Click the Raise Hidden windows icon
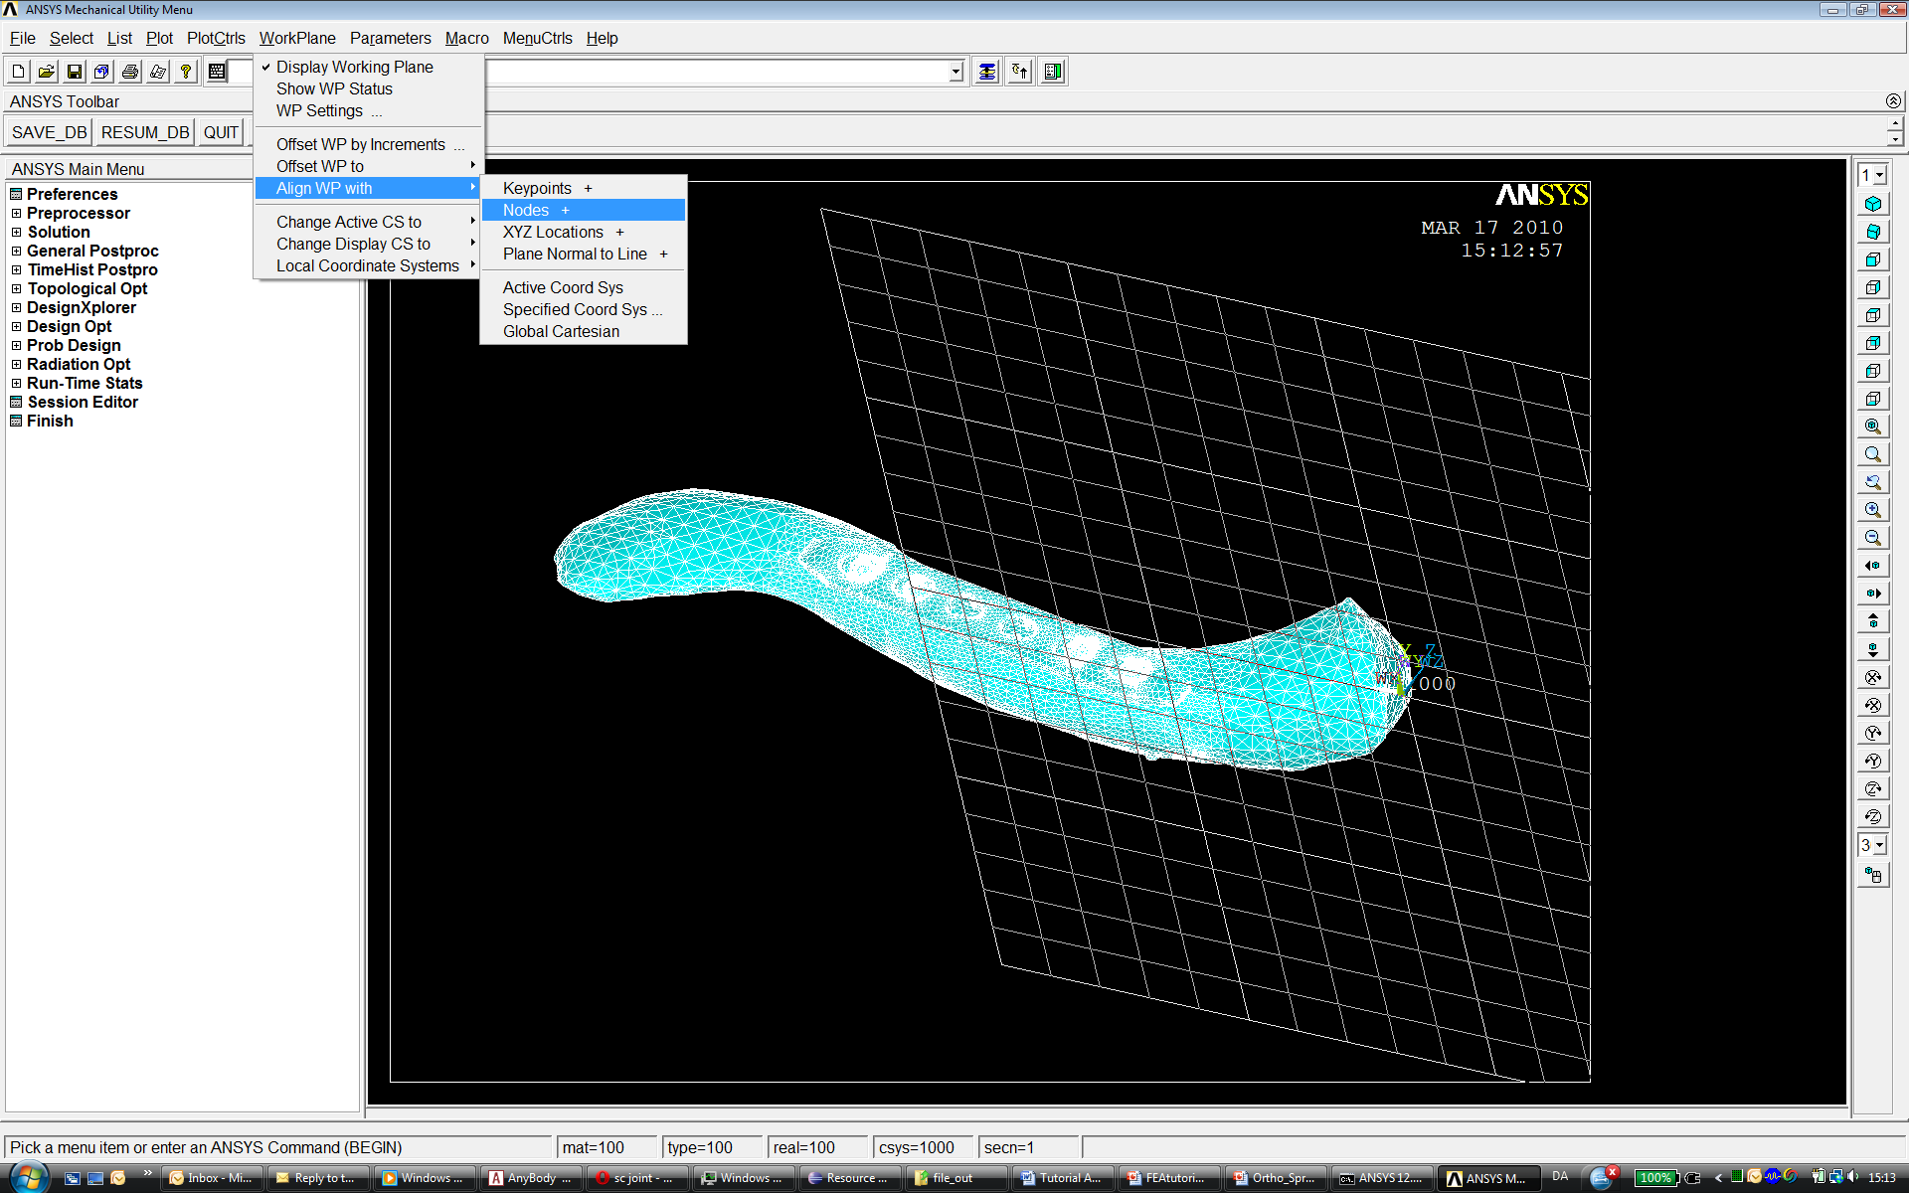1909x1193 pixels. [x=987, y=72]
